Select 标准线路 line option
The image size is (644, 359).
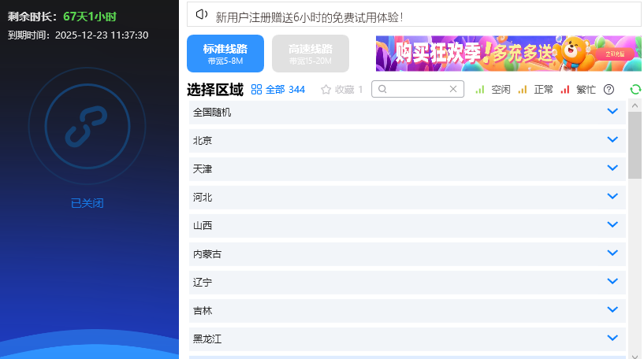click(225, 54)
